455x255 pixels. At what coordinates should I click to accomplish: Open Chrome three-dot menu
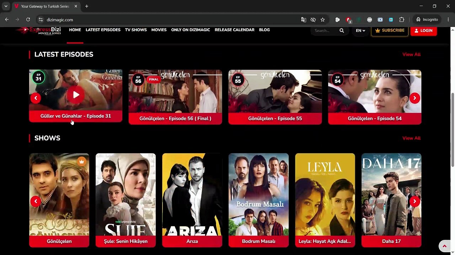pyautogui.click(x=448, y=20)
